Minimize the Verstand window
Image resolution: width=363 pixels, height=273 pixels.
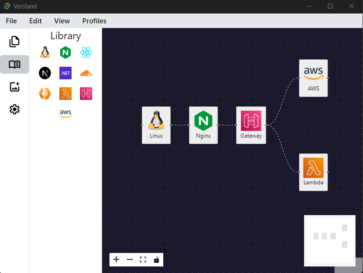309,6
